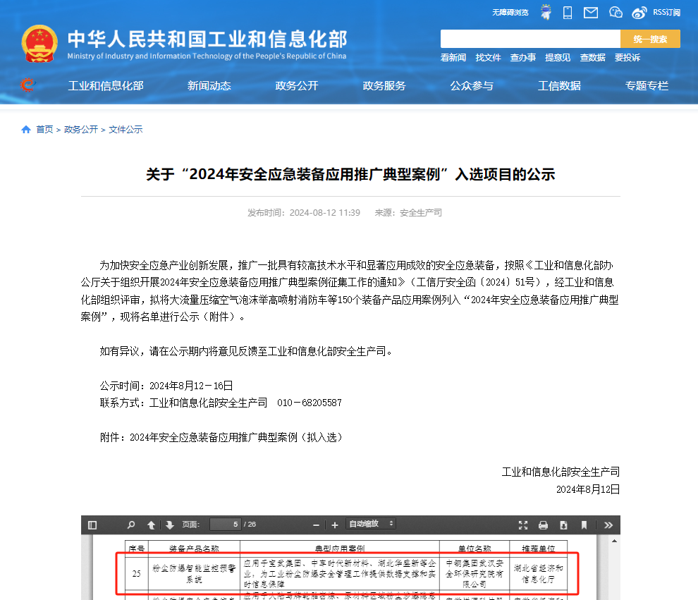This screenshot has width=698, height=600.
Task: Click the PDF page number field
Action: tap(225, 525)
